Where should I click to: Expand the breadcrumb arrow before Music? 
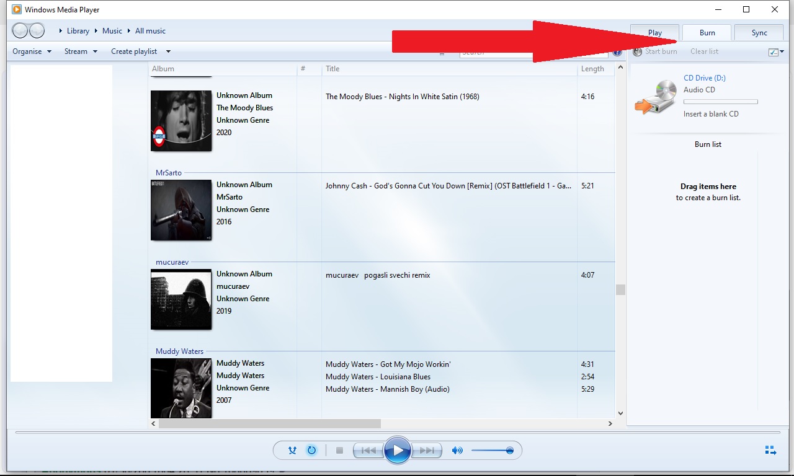pyautogui.click(x=96, y=31)
